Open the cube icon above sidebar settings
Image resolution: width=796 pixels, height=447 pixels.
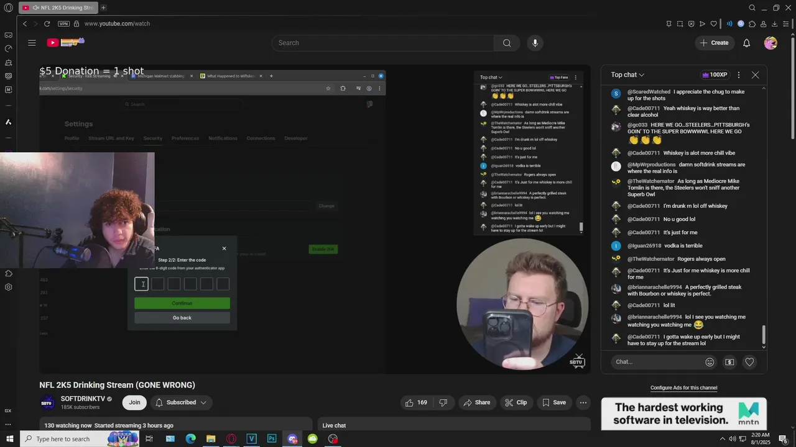pos(8,273)
